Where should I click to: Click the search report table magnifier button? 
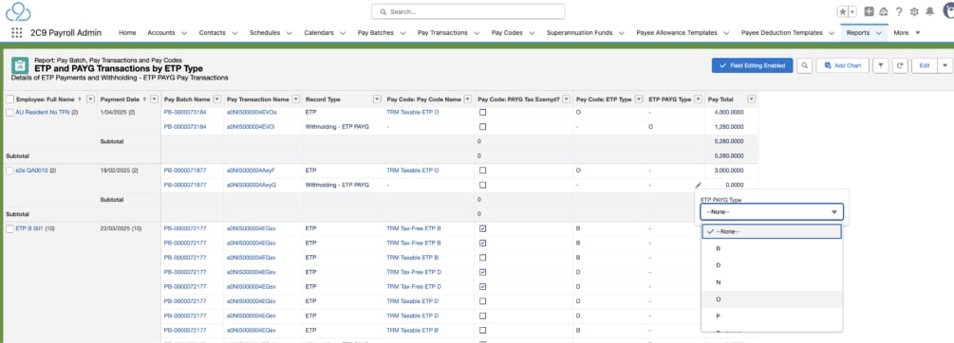click(804, 65)
